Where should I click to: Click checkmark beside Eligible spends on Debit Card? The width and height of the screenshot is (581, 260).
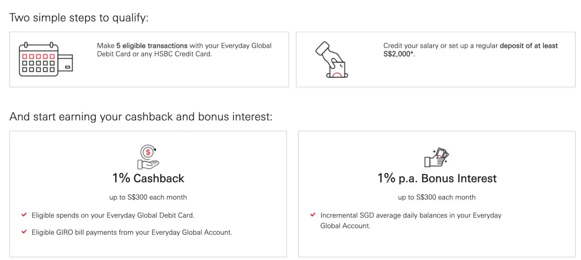pyautogui.click(x=24, y=214)
